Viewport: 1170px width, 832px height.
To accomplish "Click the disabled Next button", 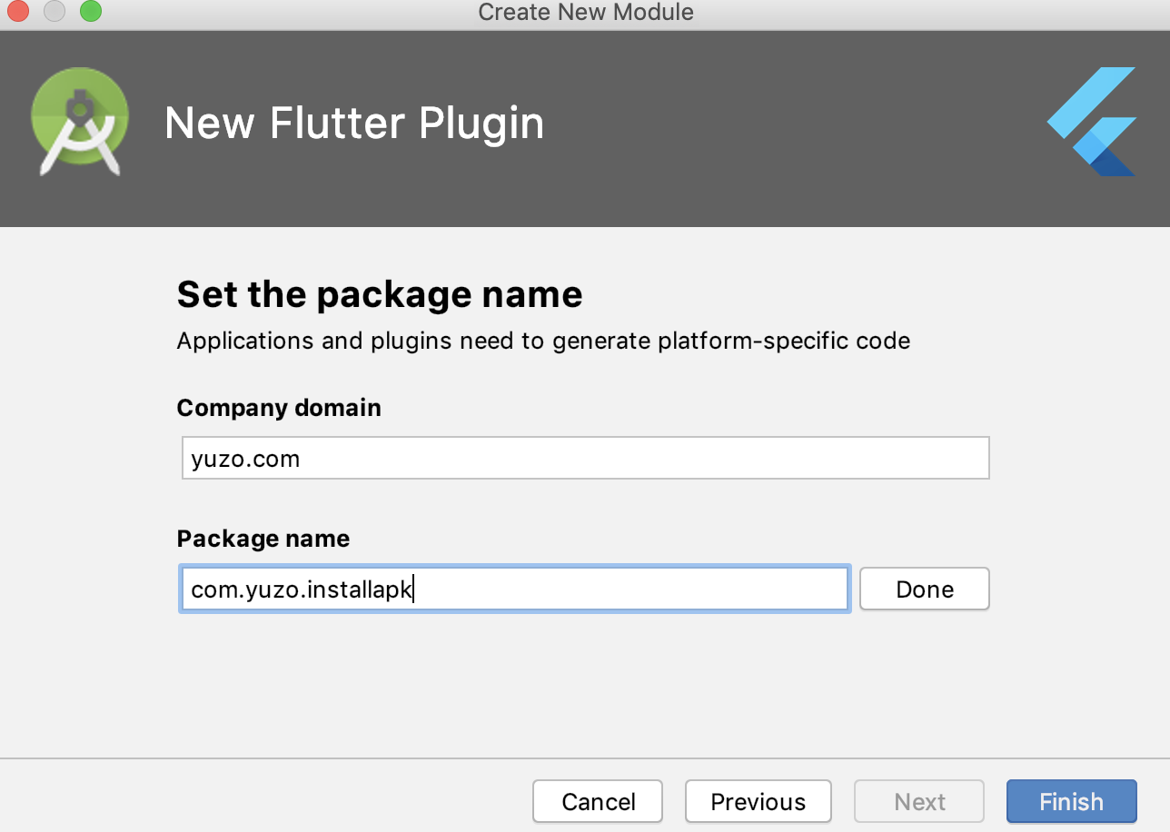I will (x=919, y=802).
